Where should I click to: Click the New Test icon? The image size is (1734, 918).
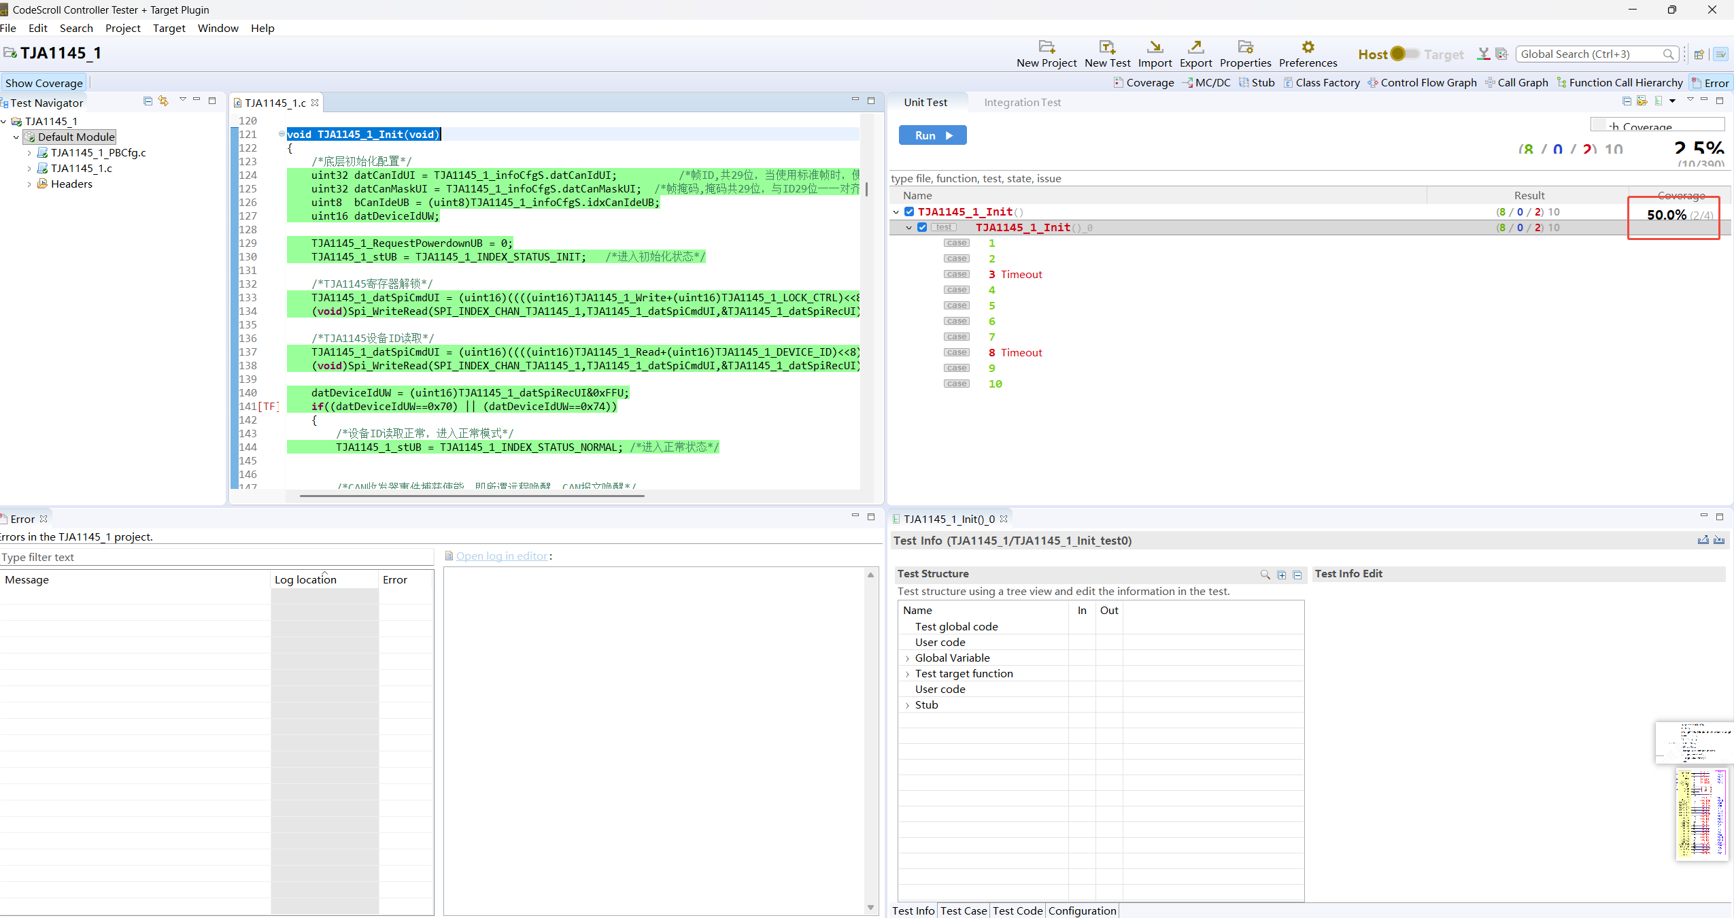coord(1106,47)
